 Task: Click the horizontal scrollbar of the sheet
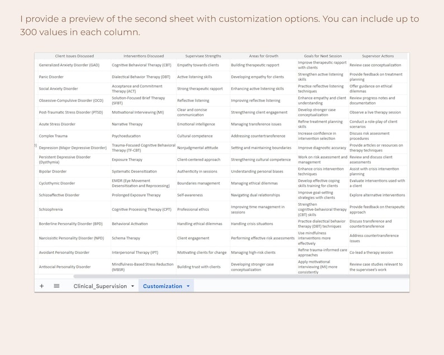(241, 276)
